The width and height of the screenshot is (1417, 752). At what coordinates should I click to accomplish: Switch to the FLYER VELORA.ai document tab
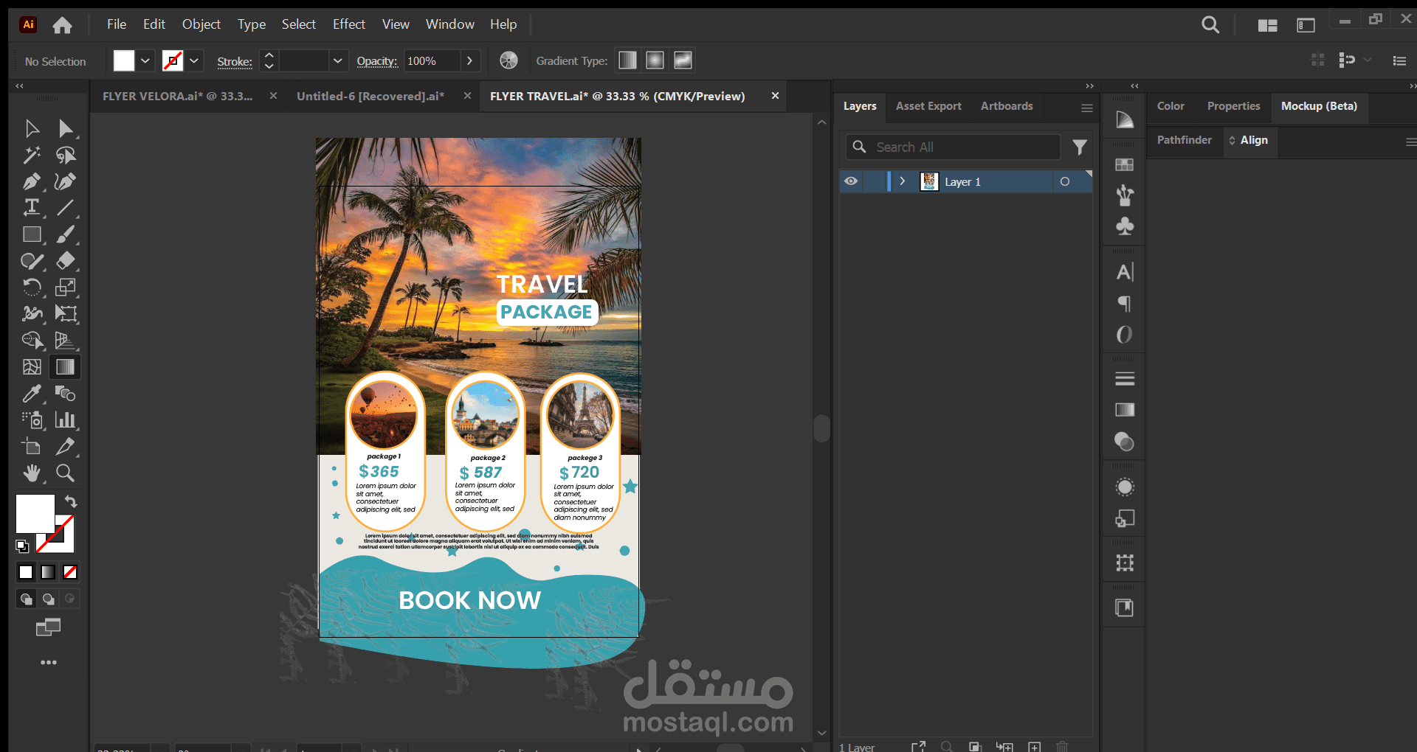(178, 97)
